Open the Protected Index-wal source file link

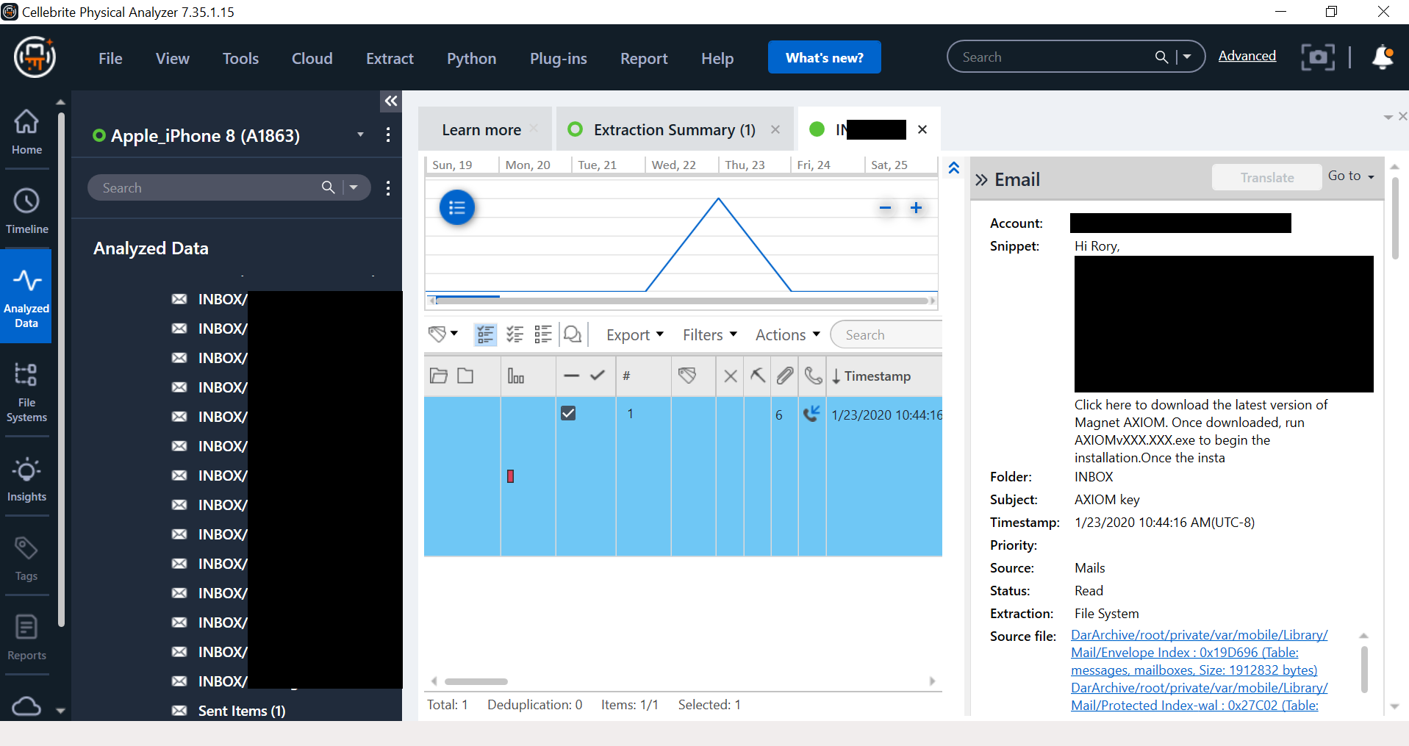(1199, 697)
